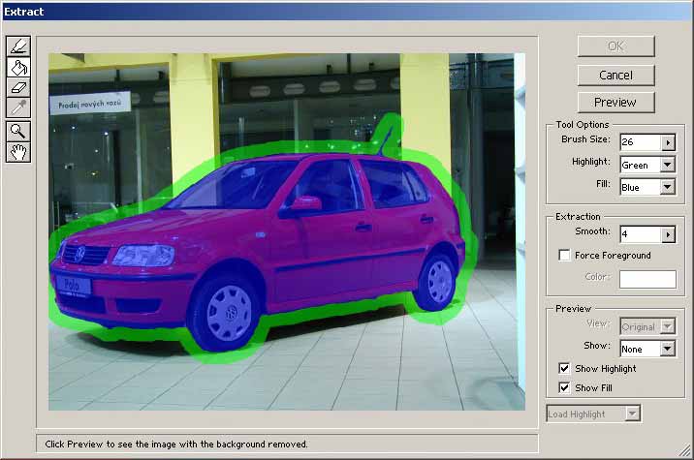Screen dimensions: 694x460
Task: Select the Zoom magnifier tool
Action: (x=18, y=131)
